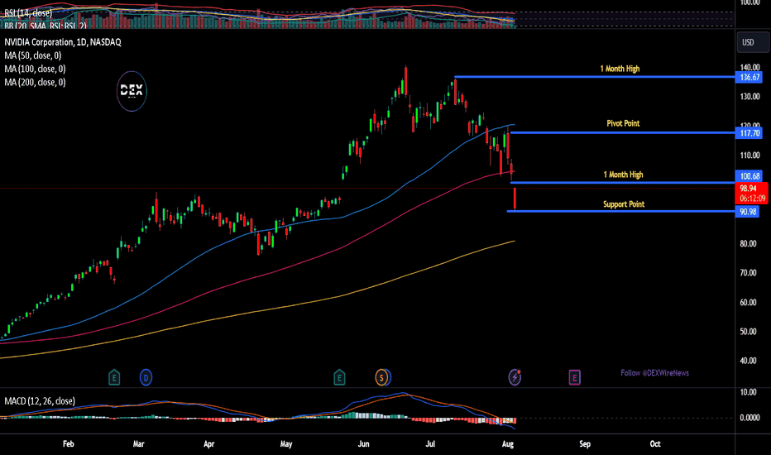The width and height of the screenshot is (771, 455).
Task: Select the MA (200, close, 0) indicator legend
Action: point(35,82)
